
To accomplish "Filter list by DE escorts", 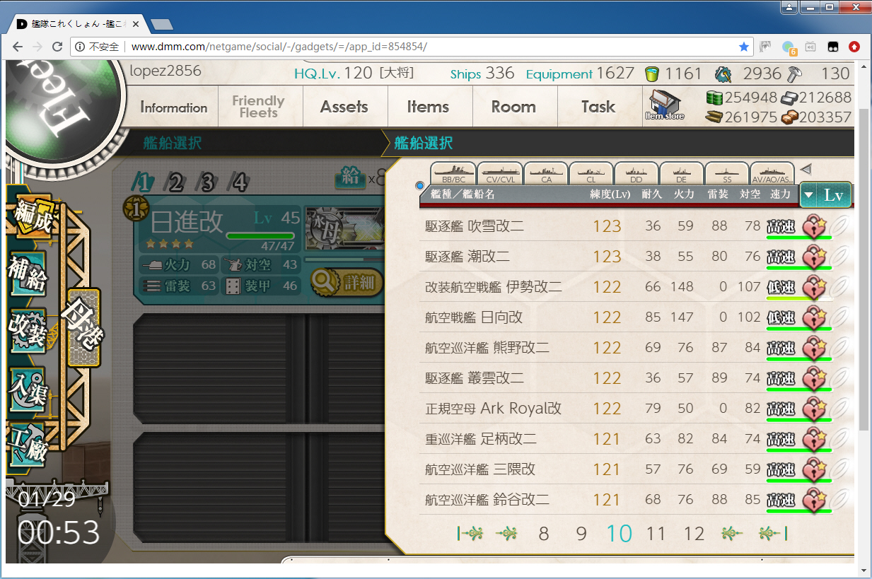I will click(x=682, y=173).
